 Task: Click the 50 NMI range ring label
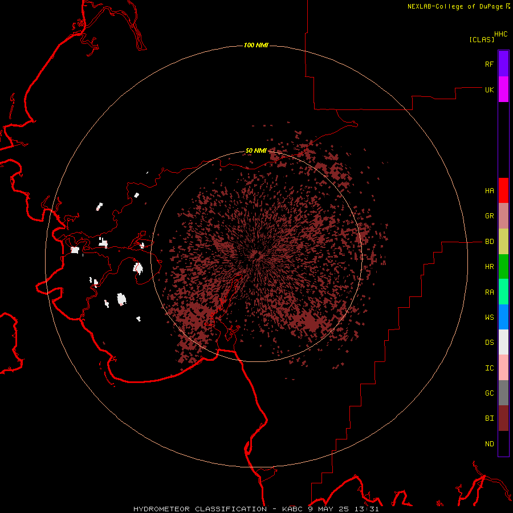(x=256, y=150)
